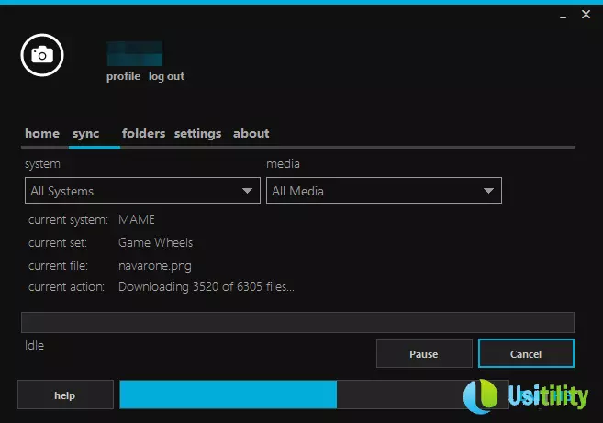Click the log out link
This screenshot has height=423, width=603.
tap(166, 77)
